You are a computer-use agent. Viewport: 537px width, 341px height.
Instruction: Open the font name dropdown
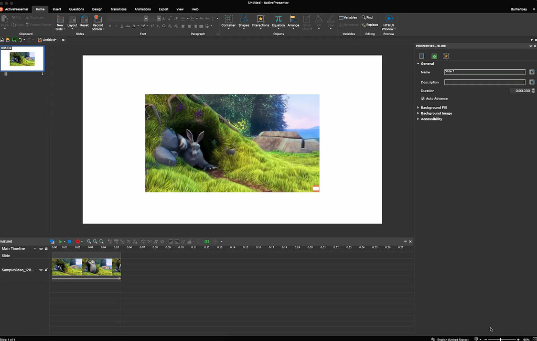point(146,18)
